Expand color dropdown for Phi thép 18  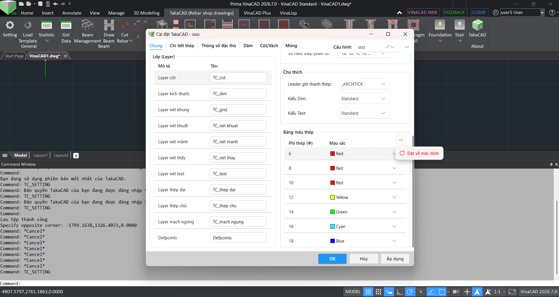395,241
